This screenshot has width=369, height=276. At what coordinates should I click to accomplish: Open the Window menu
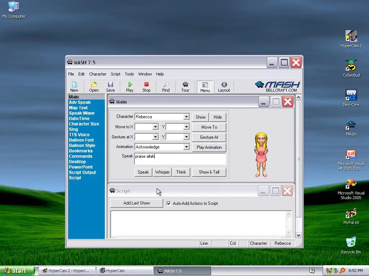(x=145, y=74)
